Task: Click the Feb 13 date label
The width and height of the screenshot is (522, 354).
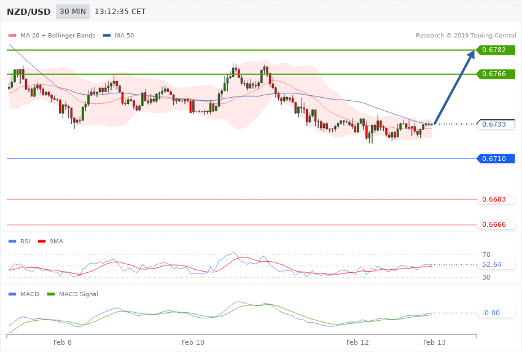Action: (x=434, y=342)
